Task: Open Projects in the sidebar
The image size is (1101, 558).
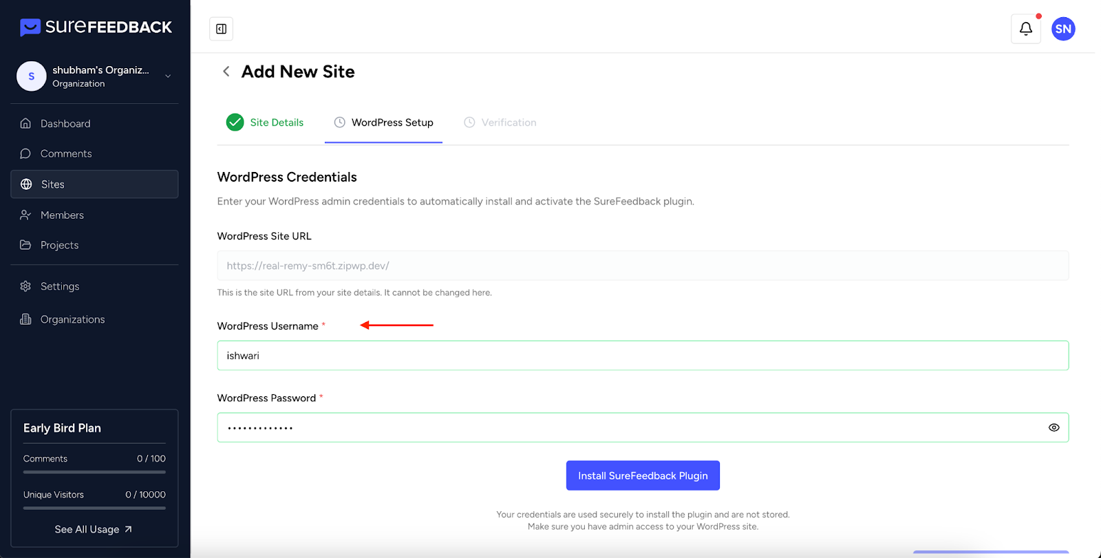Action: coord(59,246)
